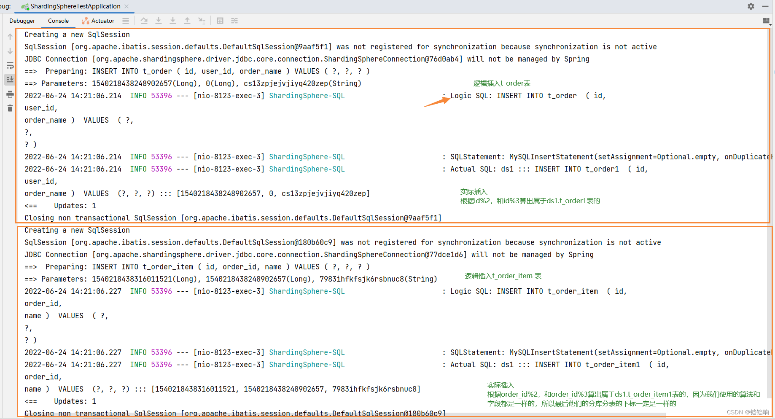The image size is (775, 419).
Task: Open the Layout Settings icon at toolbar right
Action: [x=766, y=21]
